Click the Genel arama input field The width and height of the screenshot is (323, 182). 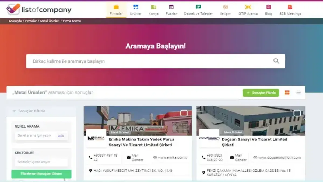coord(41,136)
